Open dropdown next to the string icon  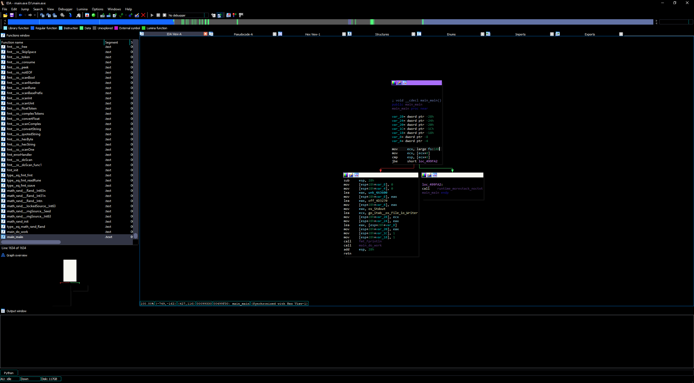point(126,15)
